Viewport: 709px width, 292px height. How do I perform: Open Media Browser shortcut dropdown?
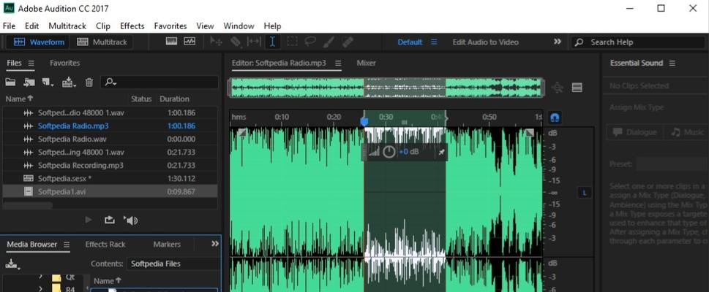pos(12,264)
